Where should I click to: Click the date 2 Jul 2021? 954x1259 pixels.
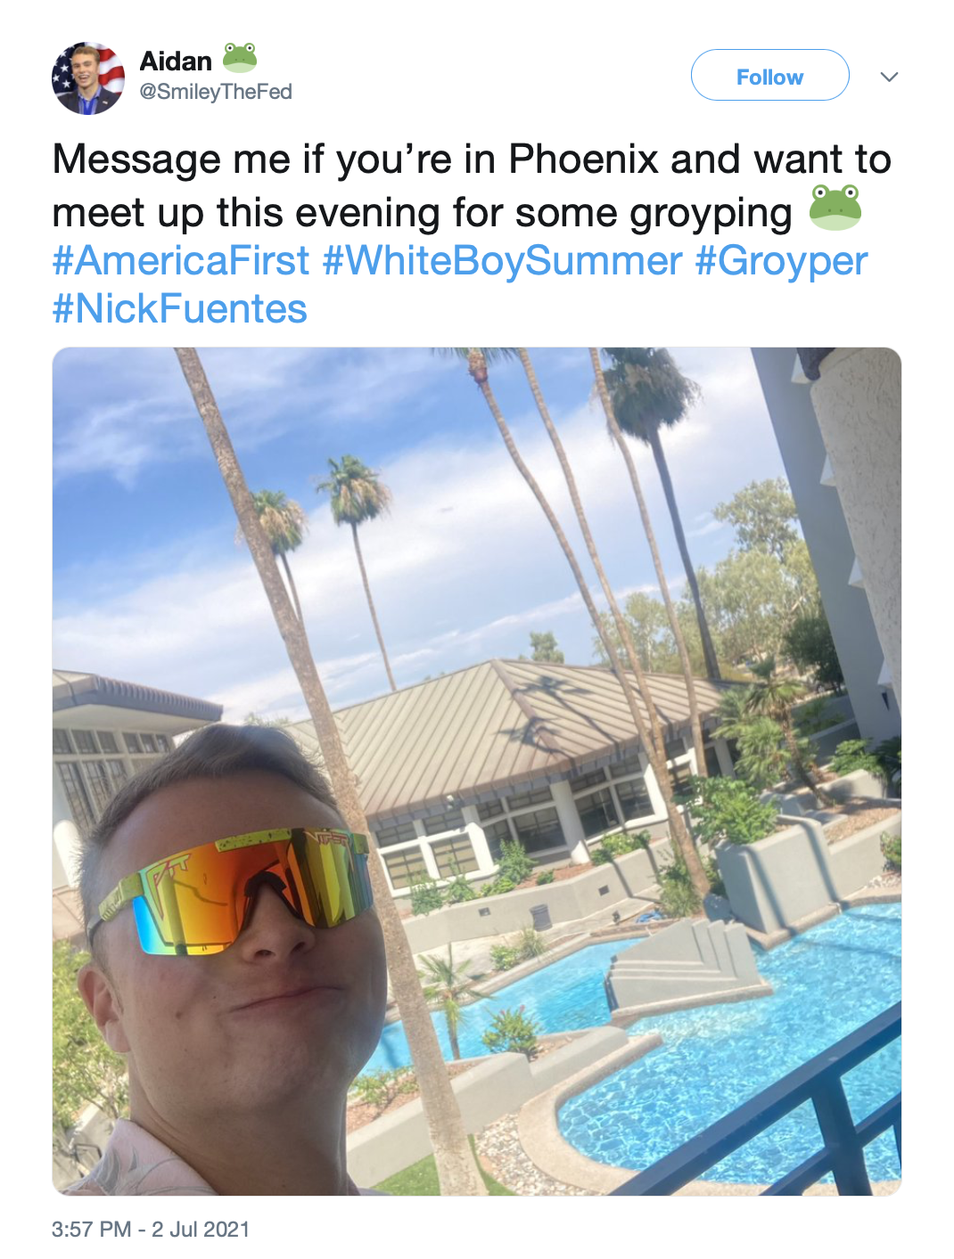pyautogui.click(x=201, y=1230)
